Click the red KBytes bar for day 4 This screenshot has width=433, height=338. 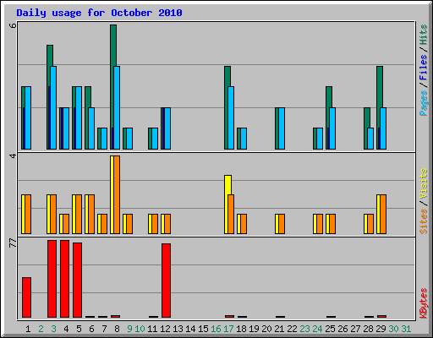click(64, 279)
